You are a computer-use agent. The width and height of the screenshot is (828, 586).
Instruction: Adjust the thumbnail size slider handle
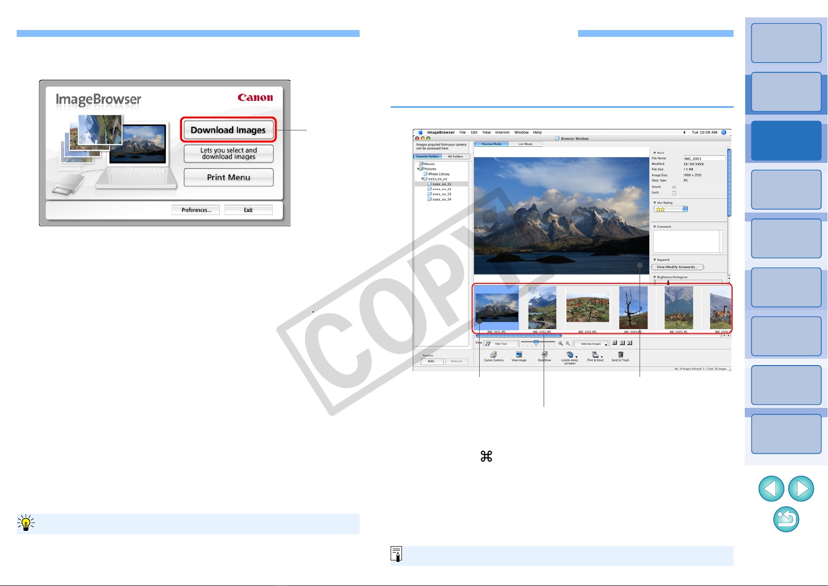click(x=536, y=342)
